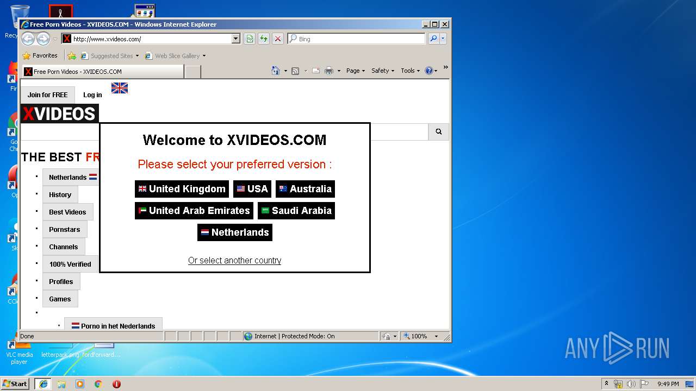This screenshot has width=696, height=391.
Task: Go back with the IE Back arrow
Action: click(x=28, y=39)
